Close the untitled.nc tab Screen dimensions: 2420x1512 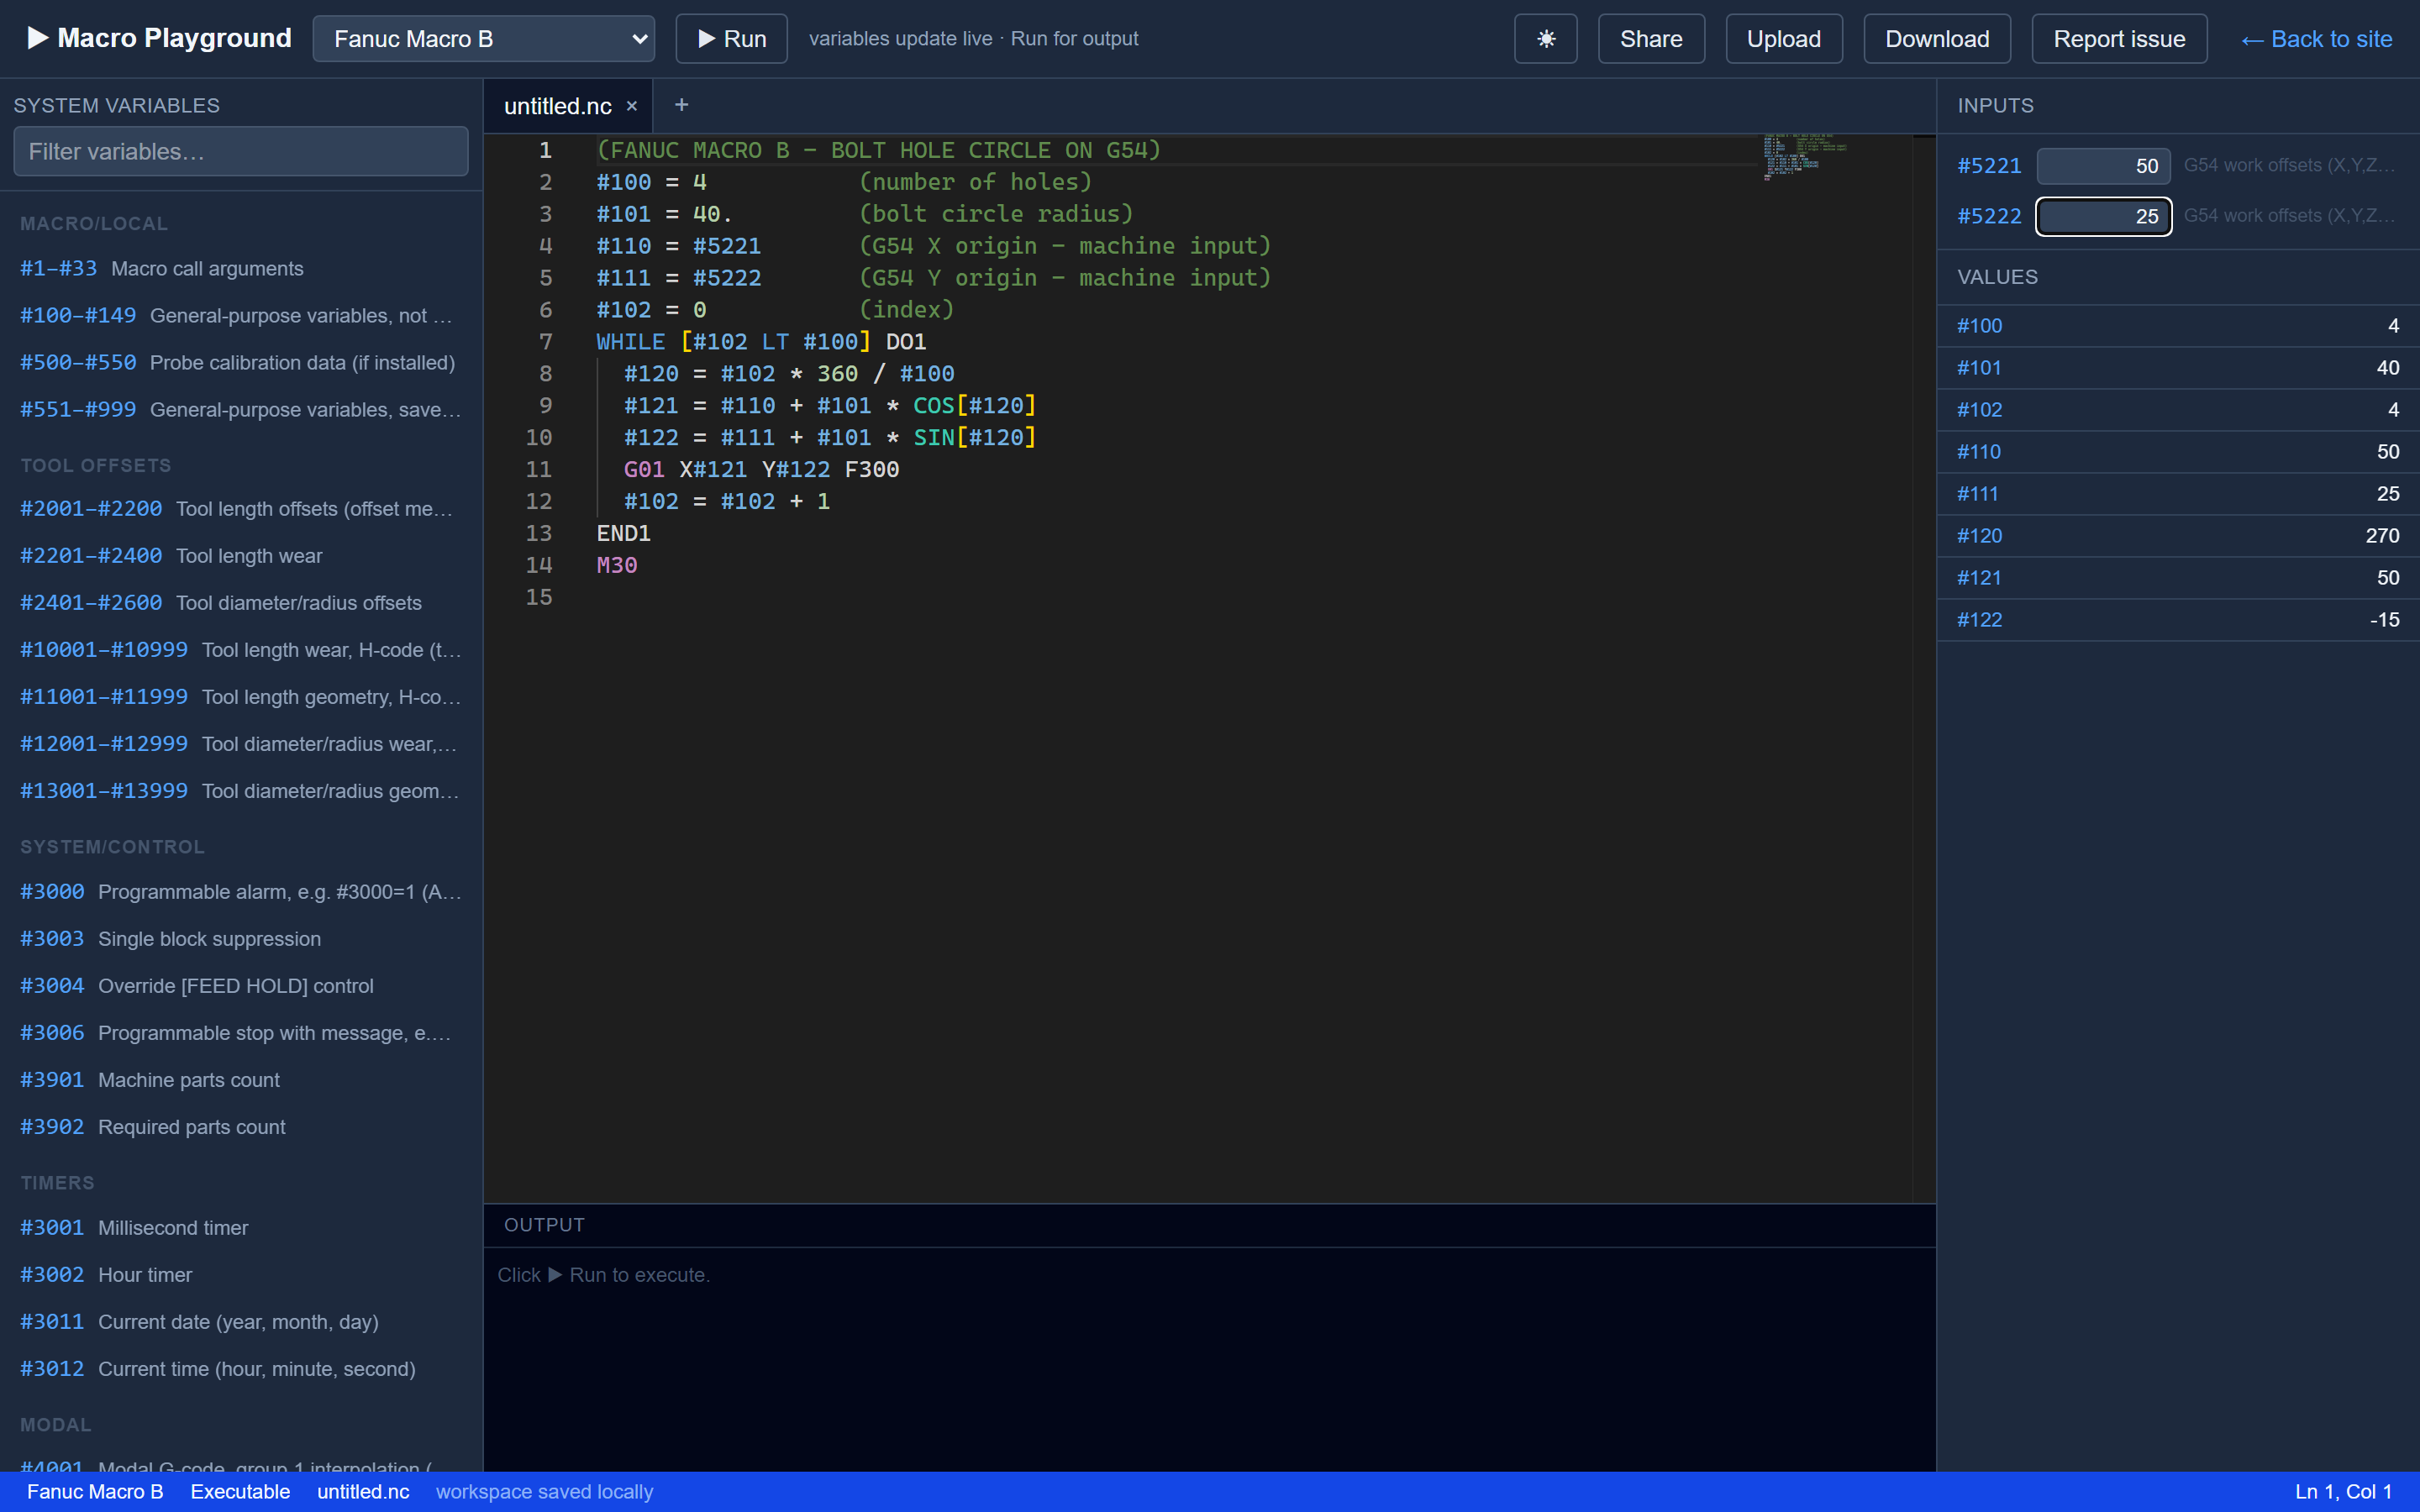pos(632,106)
